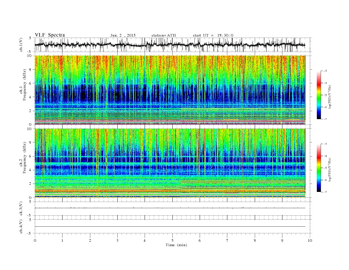Click the ch.1 colorbar log(PSD) label
The width and height of the screenshot is (349, 270).
click(x=330, y=96)
